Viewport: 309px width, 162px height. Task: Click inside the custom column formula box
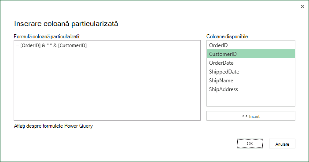(x=107, y=81)
